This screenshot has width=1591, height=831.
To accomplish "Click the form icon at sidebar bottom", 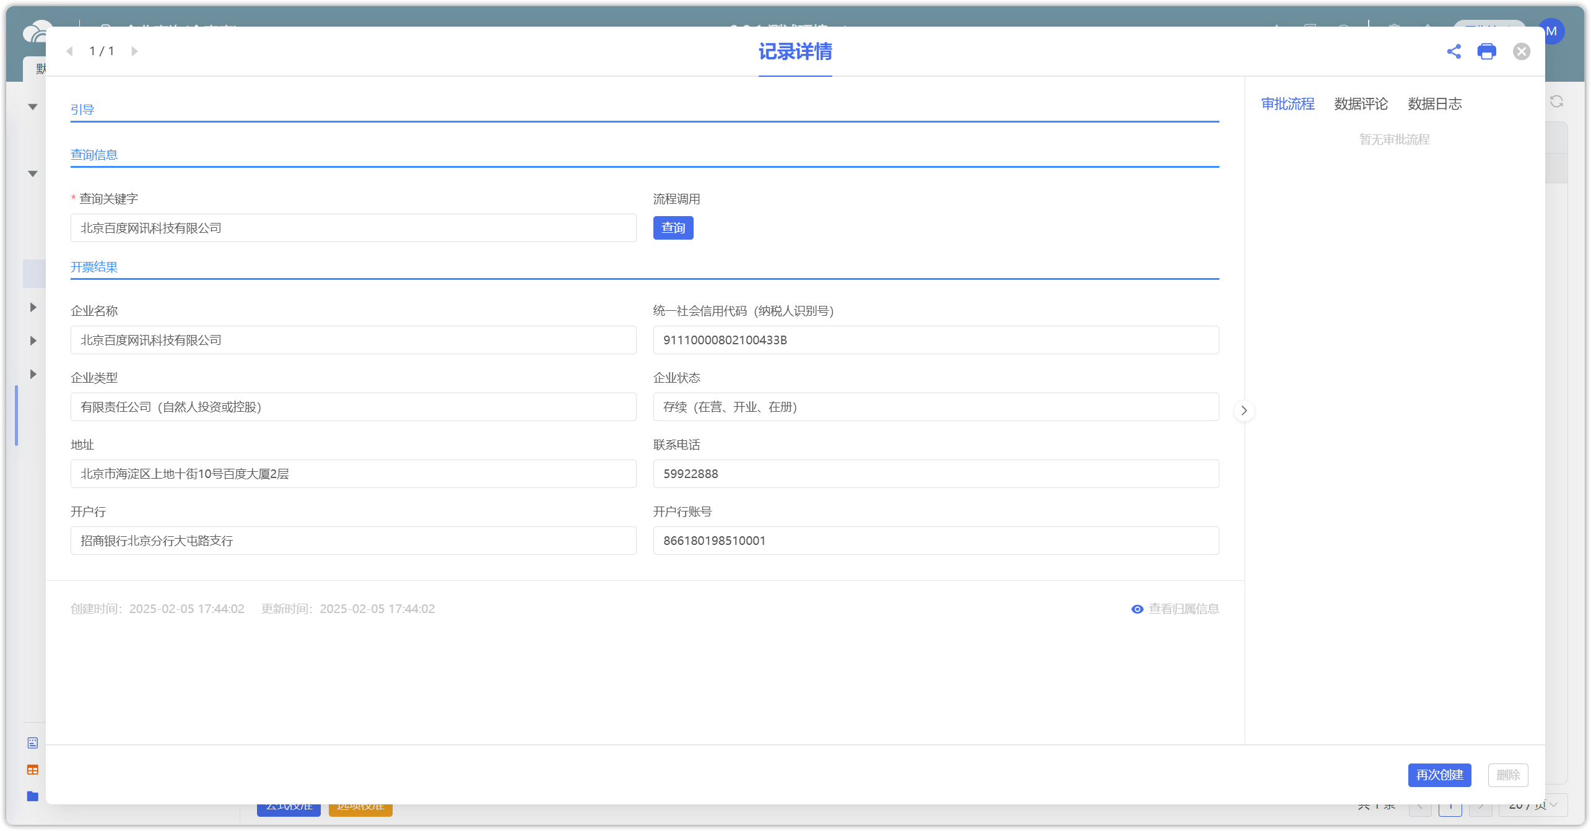I will pos(33,743).
